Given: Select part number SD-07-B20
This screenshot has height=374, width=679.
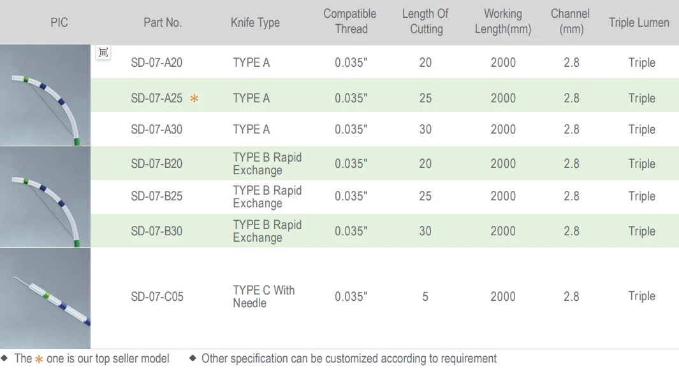Looking at the screenshot, I should tap(157, 164).
